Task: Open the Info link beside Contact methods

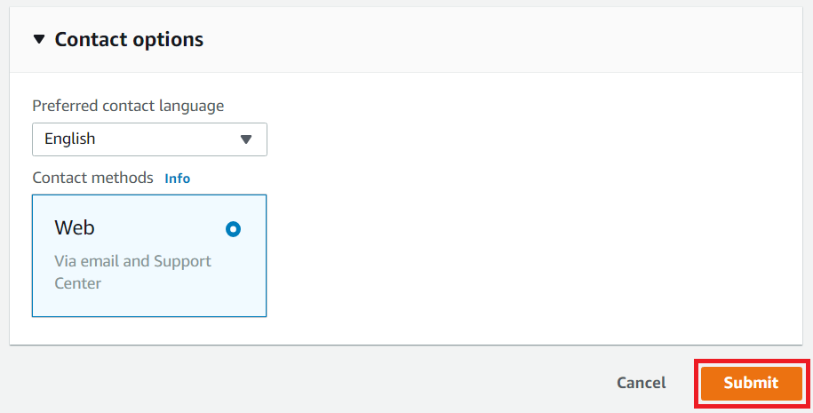Action: pos(178,179)
